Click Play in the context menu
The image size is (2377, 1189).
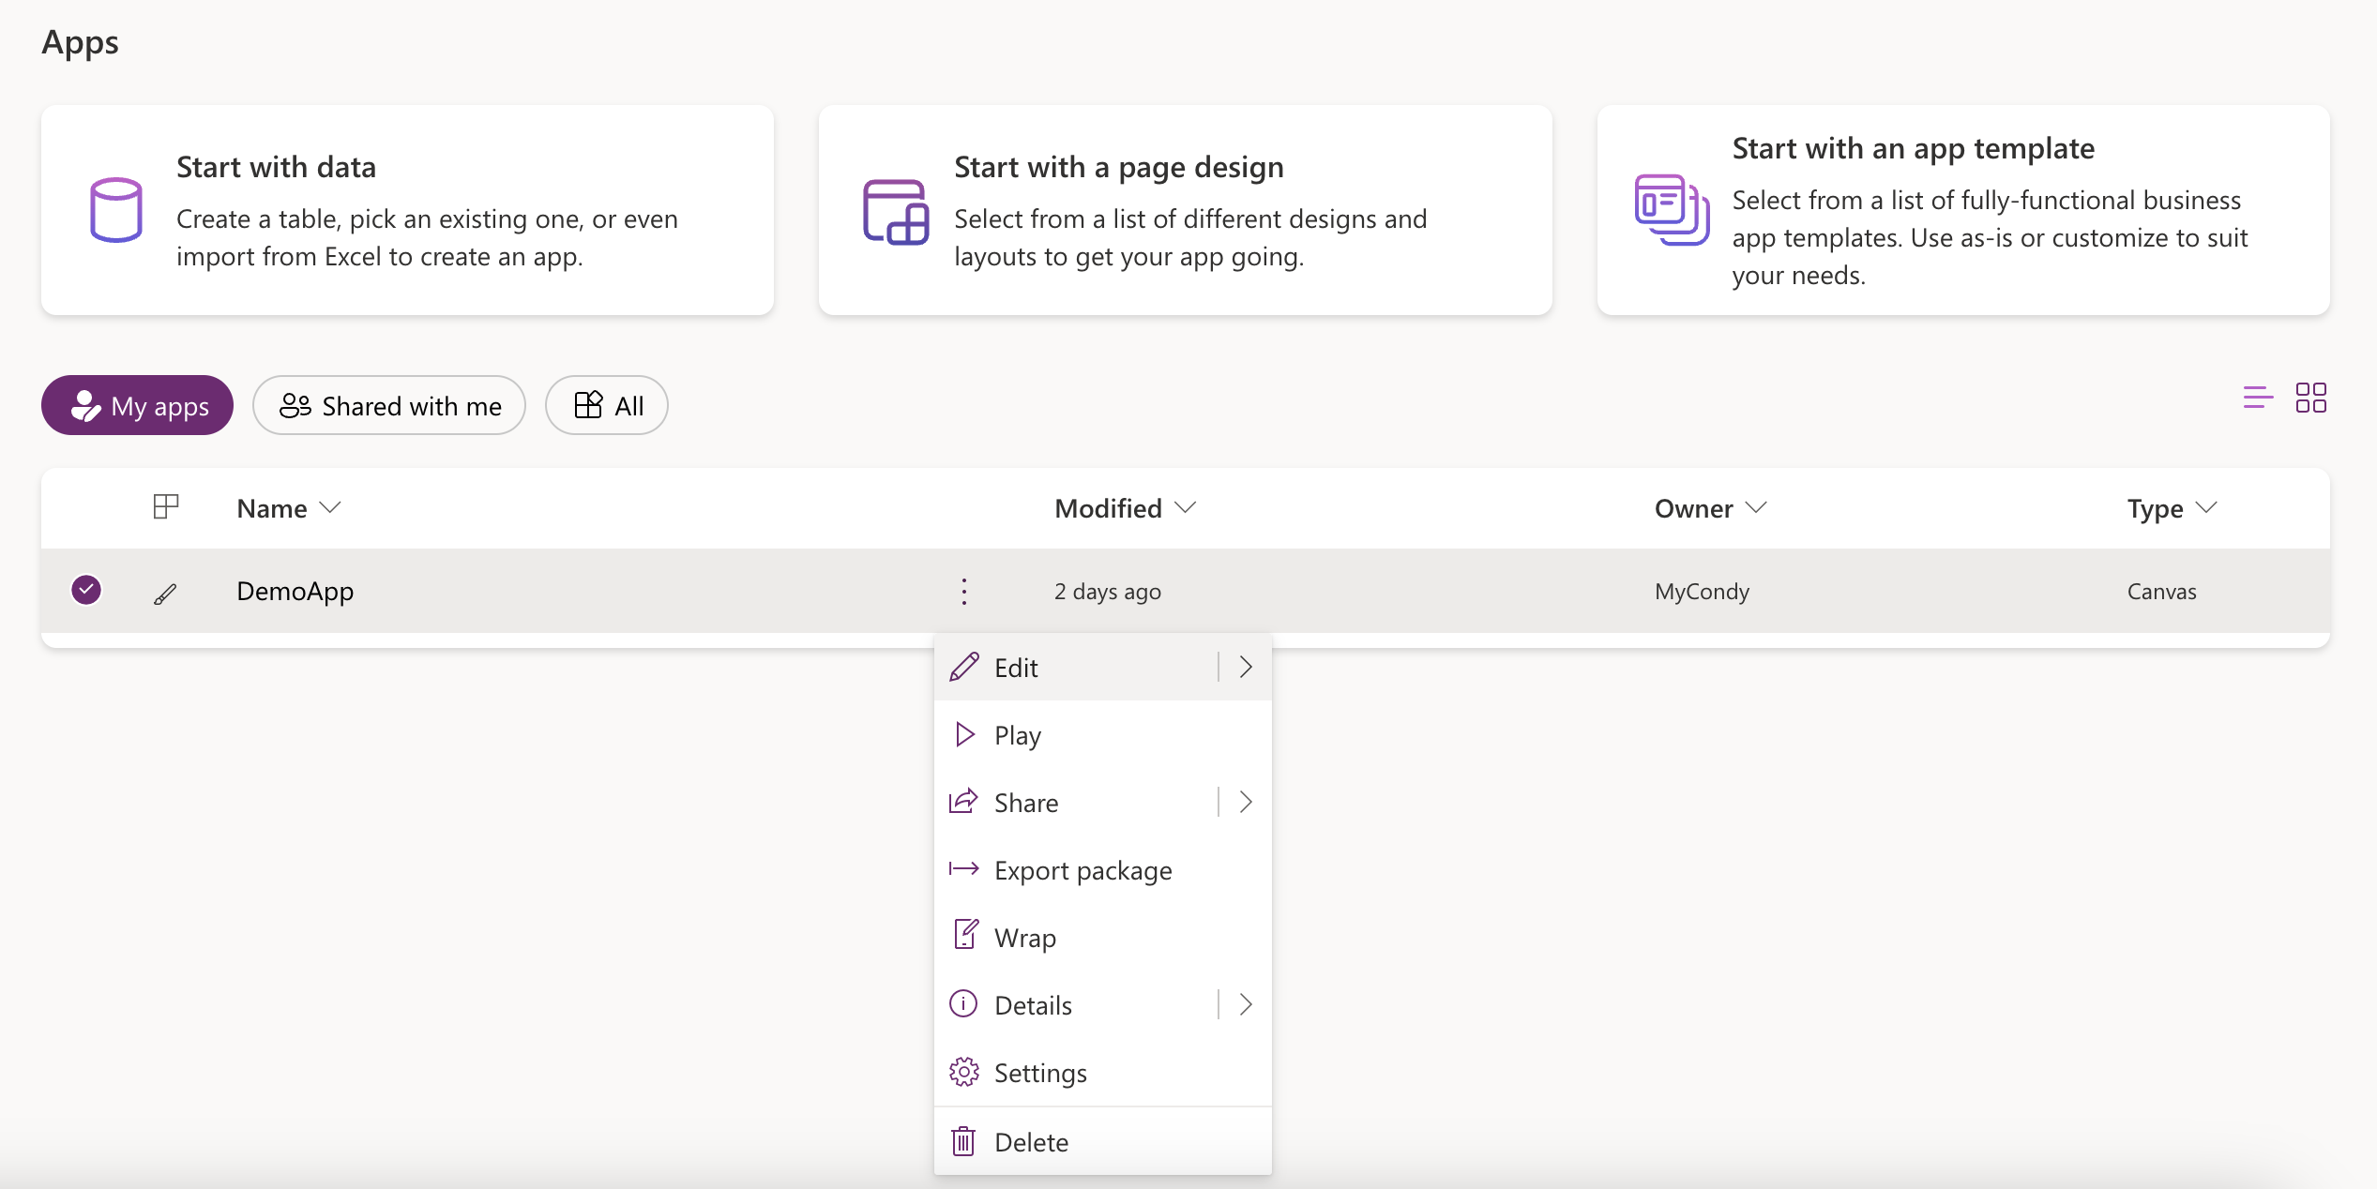1017,735
